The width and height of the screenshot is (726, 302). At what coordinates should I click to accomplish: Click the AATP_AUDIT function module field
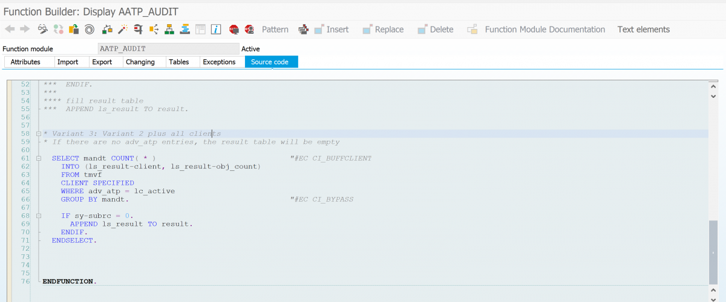pos(169,49)
